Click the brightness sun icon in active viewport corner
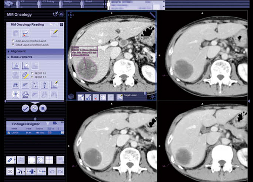Viewport: 253px width, 182px height. [x=152, y=97]
